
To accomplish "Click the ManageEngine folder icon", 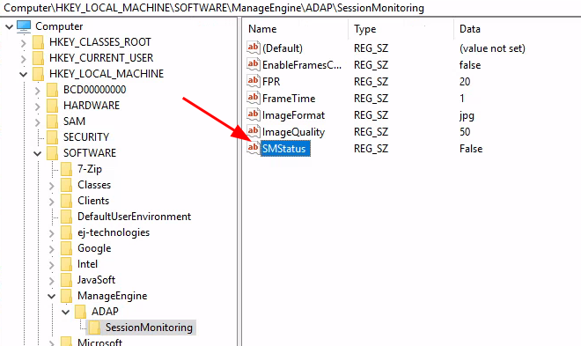I will point(66,297).
